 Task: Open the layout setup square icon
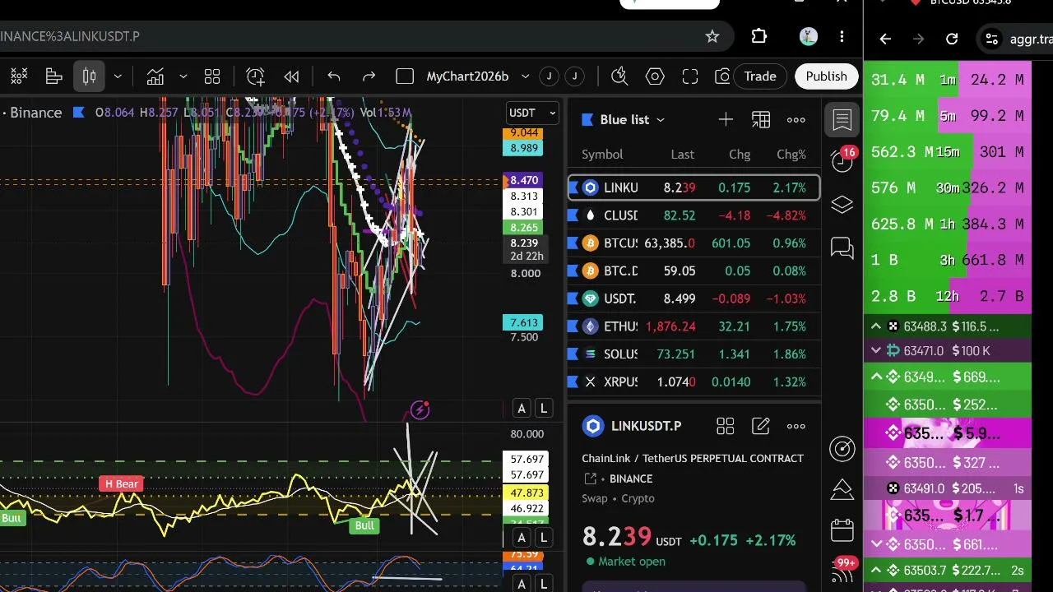[x=405, y=76]
